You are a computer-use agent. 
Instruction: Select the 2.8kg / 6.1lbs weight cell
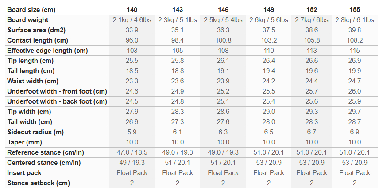[355, 20]
